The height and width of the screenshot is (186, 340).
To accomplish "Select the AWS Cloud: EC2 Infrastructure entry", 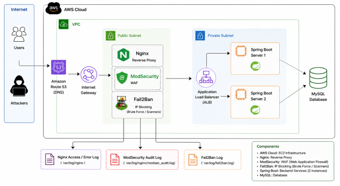I will click(x=283, y=153).
